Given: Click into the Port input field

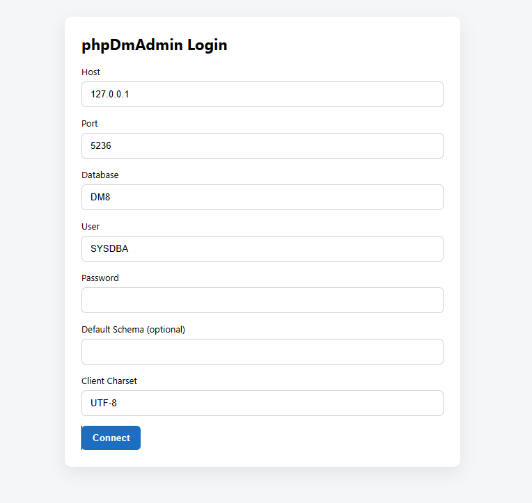Looking at the screenshot, I should coord(262,146).
